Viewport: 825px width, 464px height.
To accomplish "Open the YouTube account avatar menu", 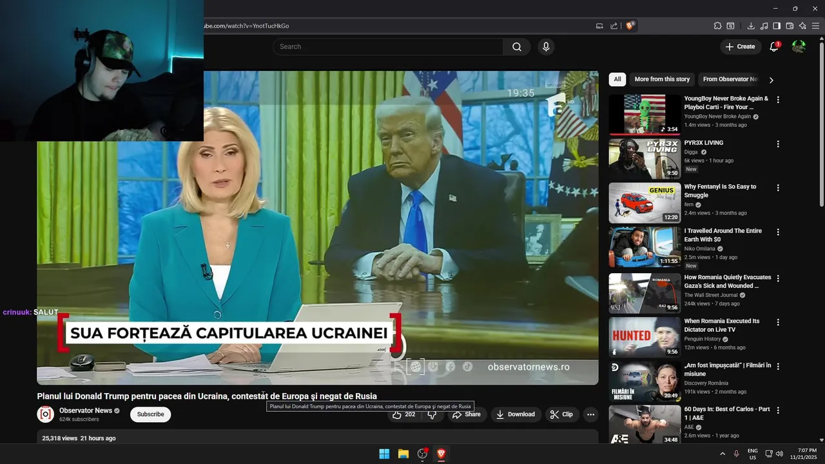I will (799, 46).
